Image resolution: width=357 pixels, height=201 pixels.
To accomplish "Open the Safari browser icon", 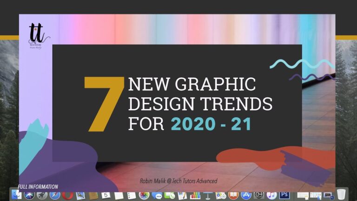I will point(55,195).
